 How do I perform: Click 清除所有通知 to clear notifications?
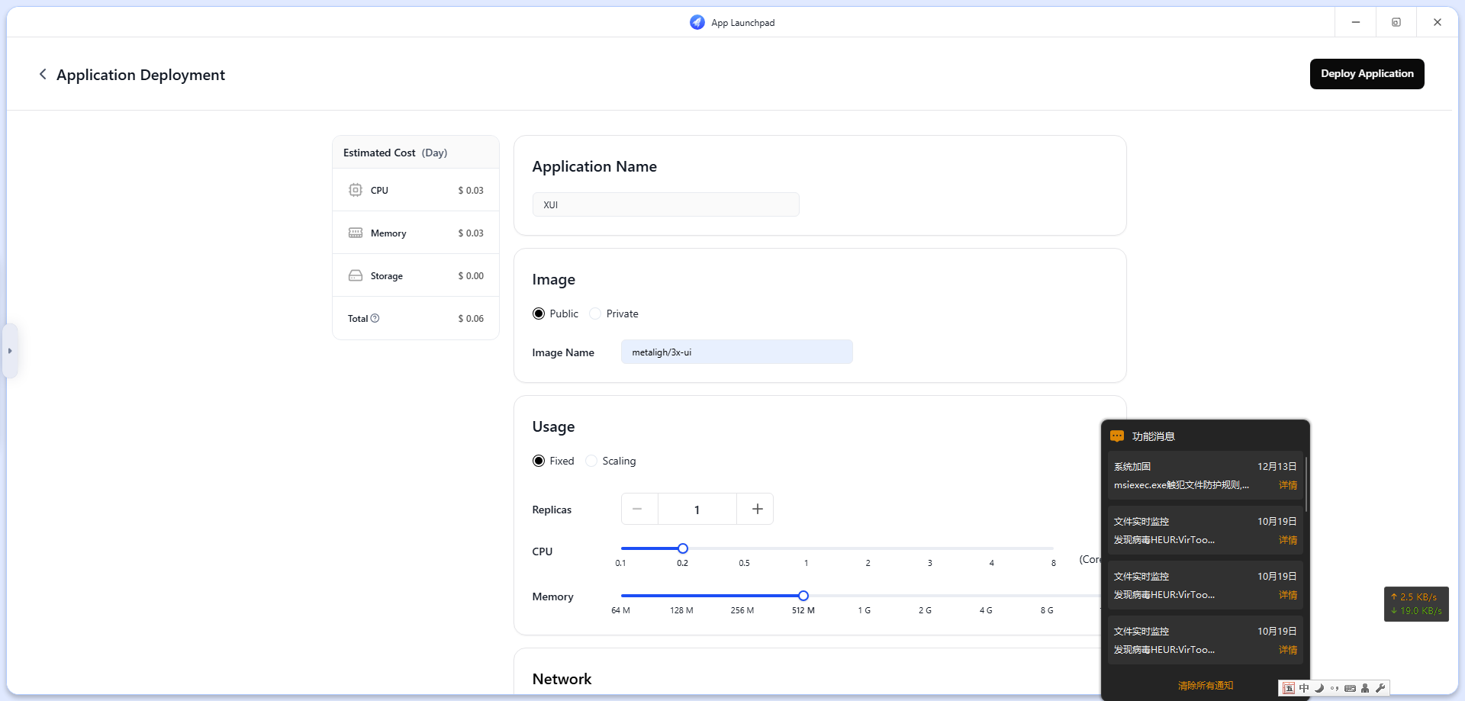tap(1206, 686)
